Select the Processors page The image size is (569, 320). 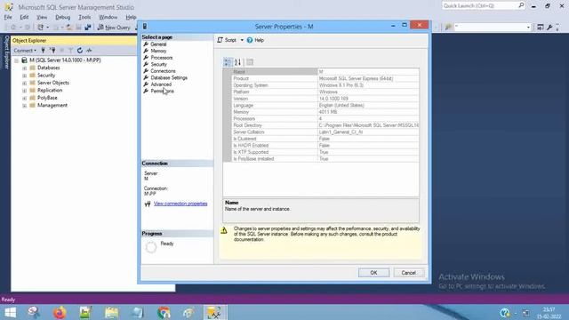[x=162, y=58]
